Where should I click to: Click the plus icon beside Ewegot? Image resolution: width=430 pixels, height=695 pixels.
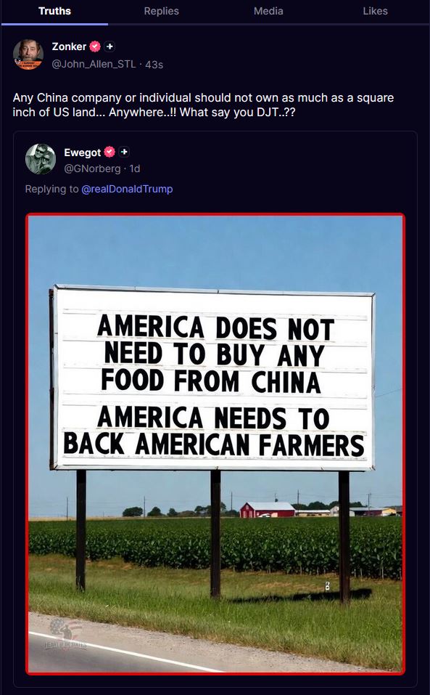124,152
